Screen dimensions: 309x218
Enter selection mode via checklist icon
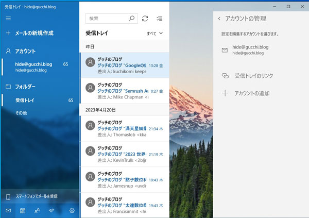tap(160, 19)
